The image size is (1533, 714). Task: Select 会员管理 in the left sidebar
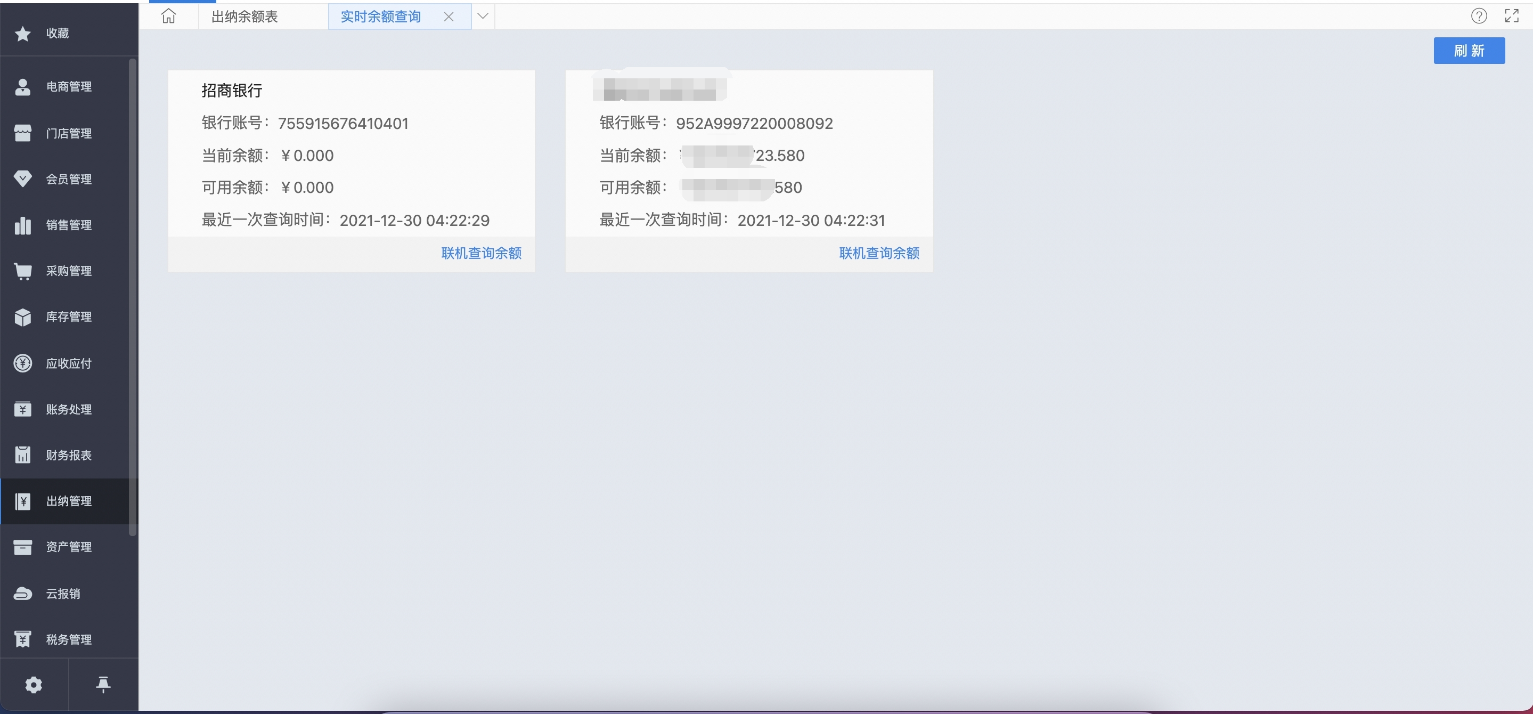[x=68, y=179]
